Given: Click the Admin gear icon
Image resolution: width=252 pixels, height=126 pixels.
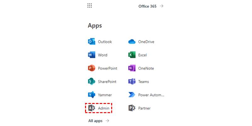Looking at the screenshot, I should (x=92, y=108).
